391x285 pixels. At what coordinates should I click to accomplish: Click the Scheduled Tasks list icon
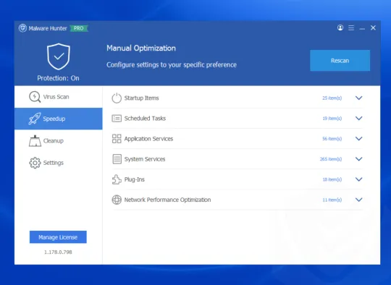coord(117,119)
